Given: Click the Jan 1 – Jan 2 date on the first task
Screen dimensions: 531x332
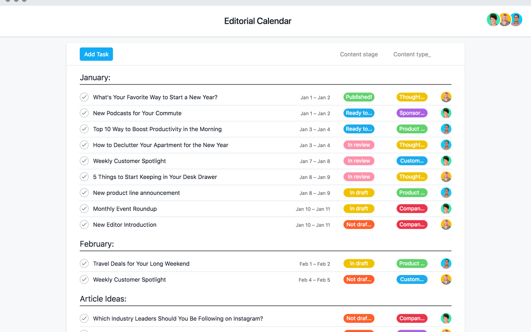Looking at the screenshot, I should 315,97.
